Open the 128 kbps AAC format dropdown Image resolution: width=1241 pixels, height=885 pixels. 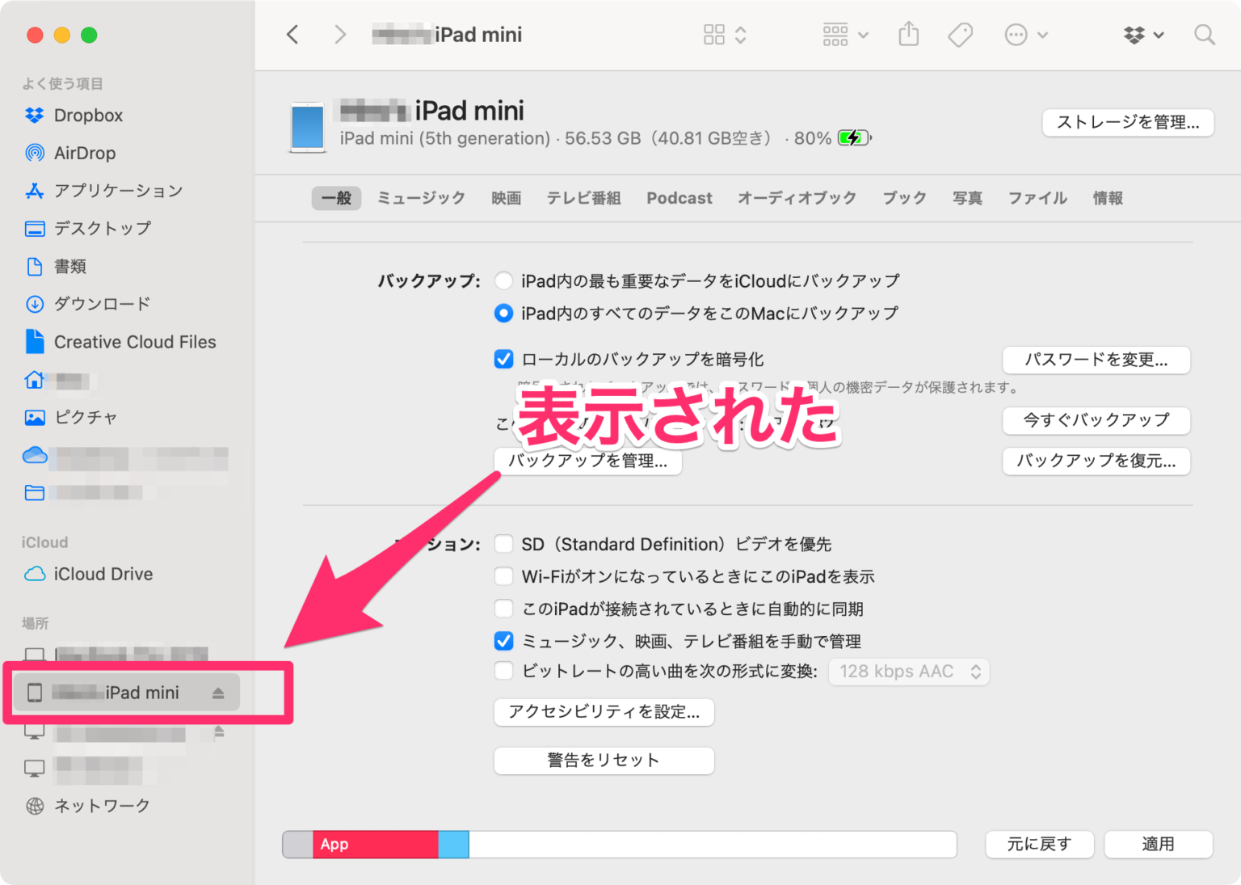coord(908,671)
